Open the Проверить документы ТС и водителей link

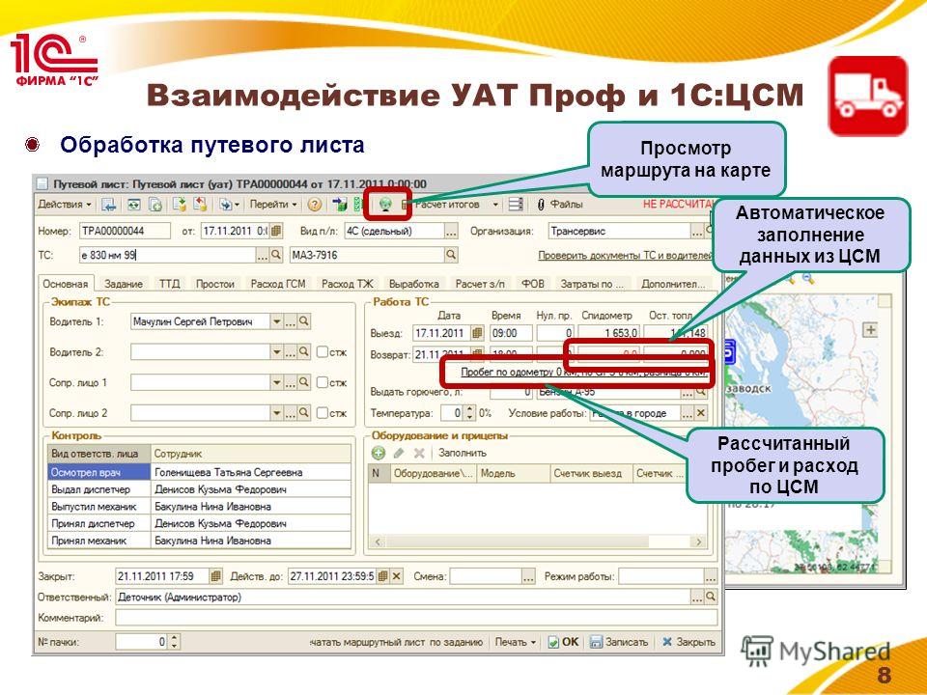click(625, 255)
